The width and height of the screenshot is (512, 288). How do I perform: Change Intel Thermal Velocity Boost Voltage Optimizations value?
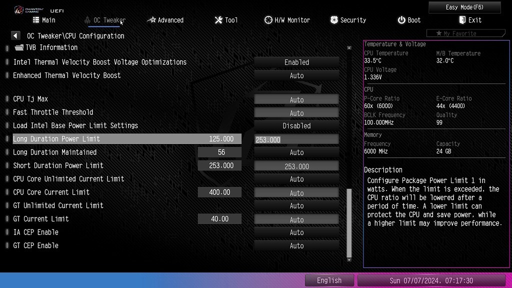pyautogui.click(x=296, y=62)
